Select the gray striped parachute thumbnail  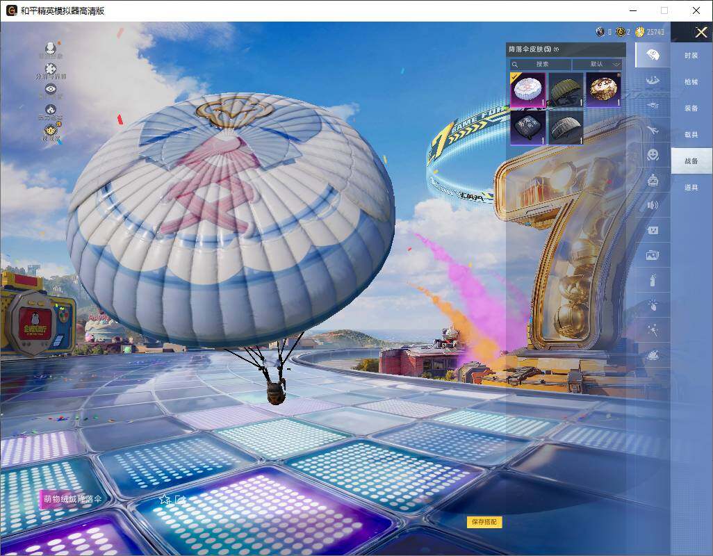click(x=566, y=127)
